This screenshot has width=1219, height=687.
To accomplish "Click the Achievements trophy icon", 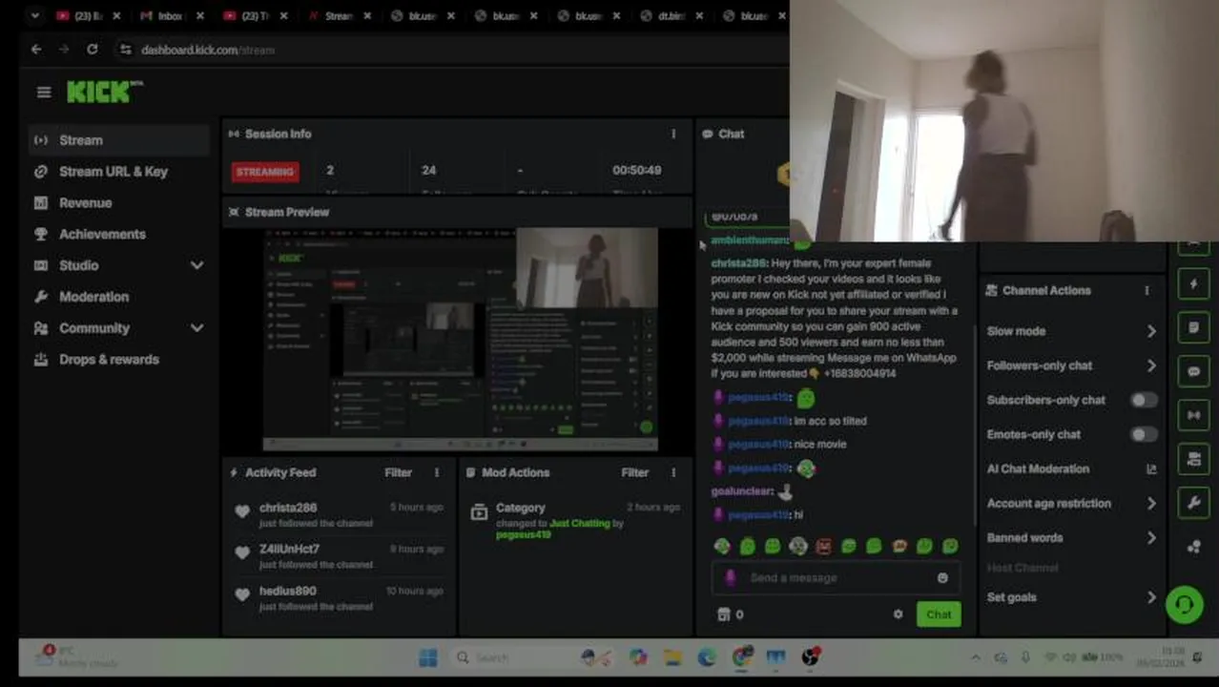I will pos(41,235).
